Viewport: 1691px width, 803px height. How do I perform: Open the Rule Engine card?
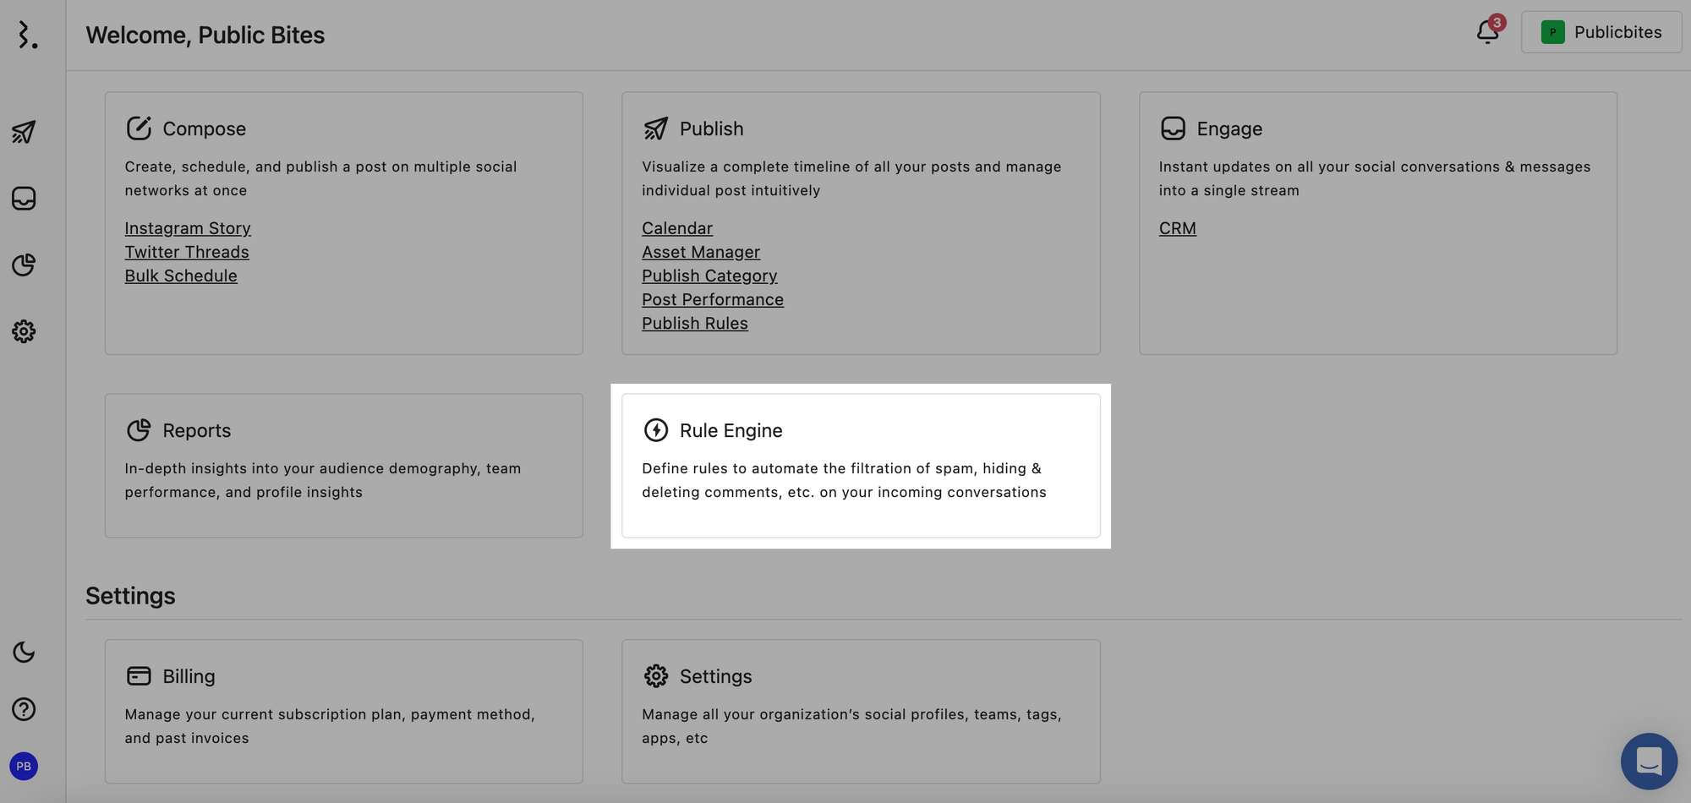[861, 465]
